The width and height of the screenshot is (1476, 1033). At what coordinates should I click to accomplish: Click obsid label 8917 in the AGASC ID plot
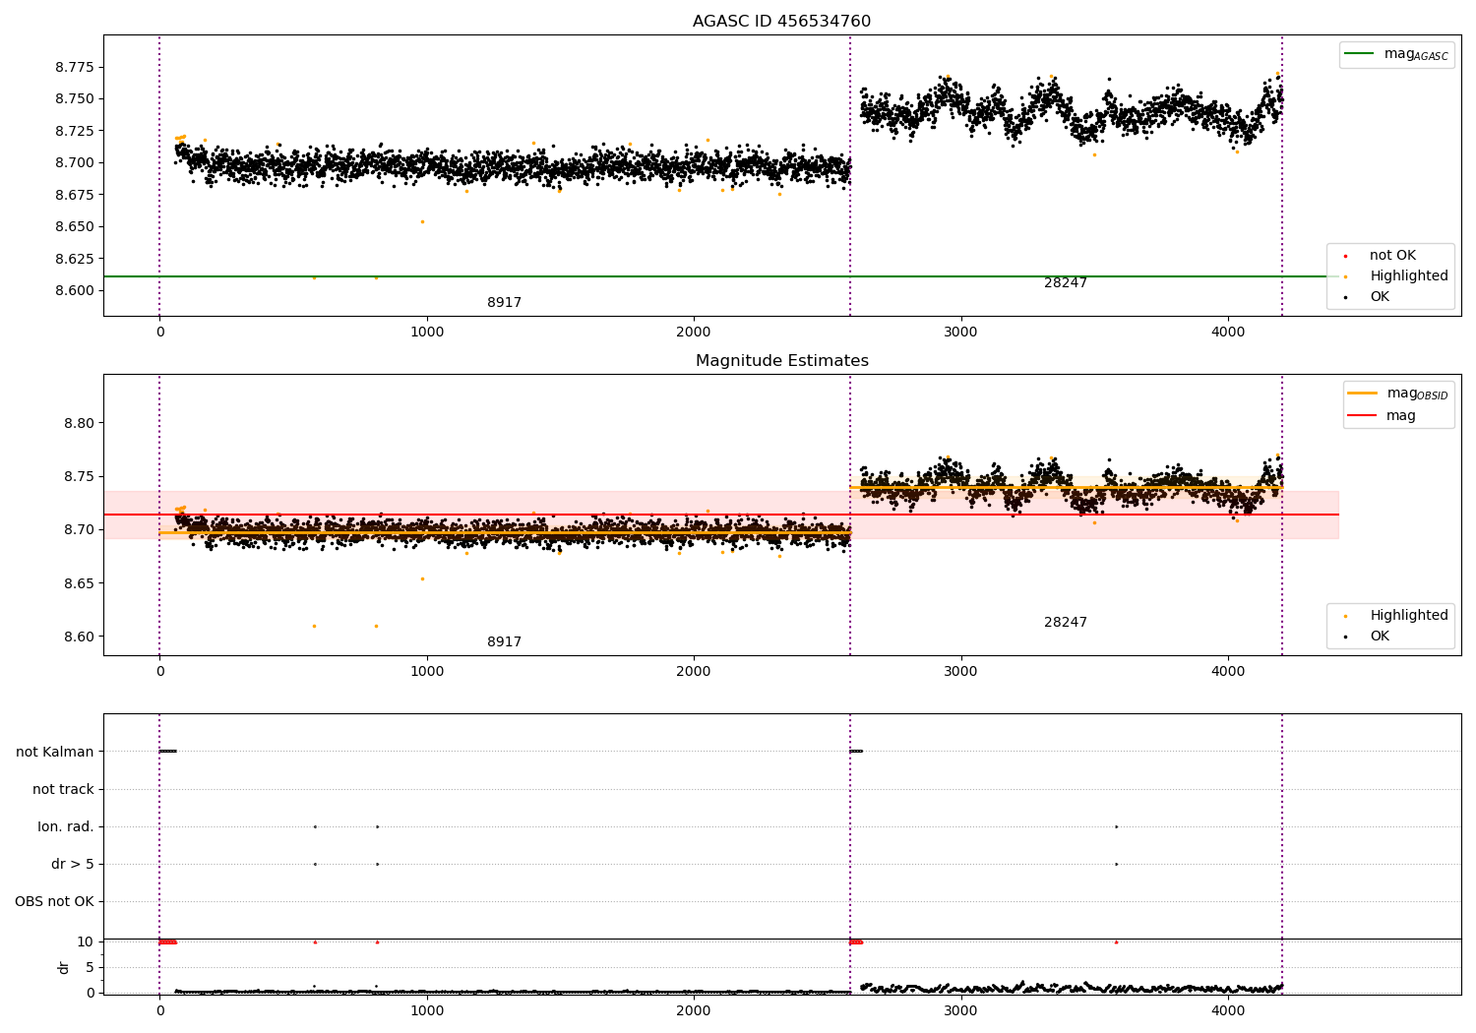(504, 303)
